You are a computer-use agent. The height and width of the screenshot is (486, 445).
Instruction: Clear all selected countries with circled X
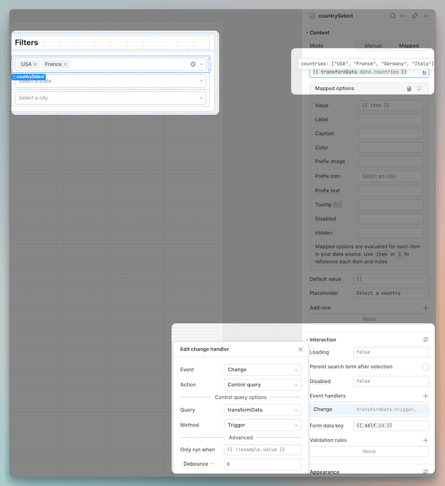coord(193,64)
